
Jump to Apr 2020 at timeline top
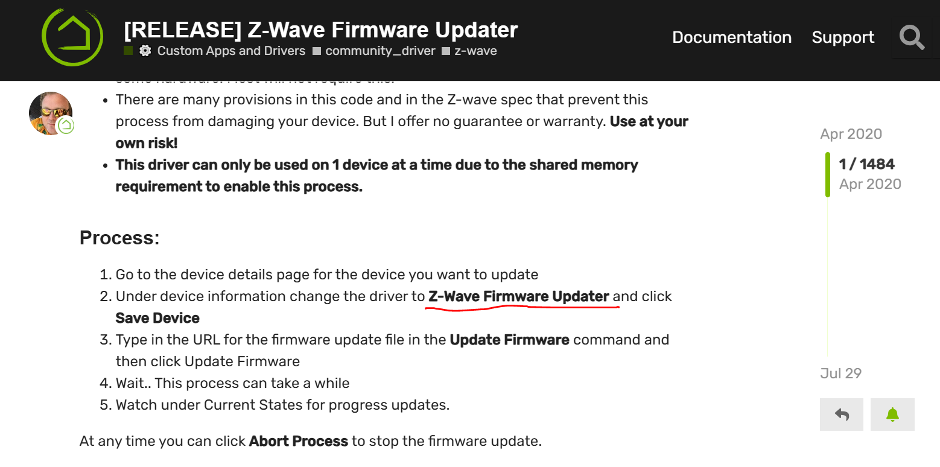(851, 134)
